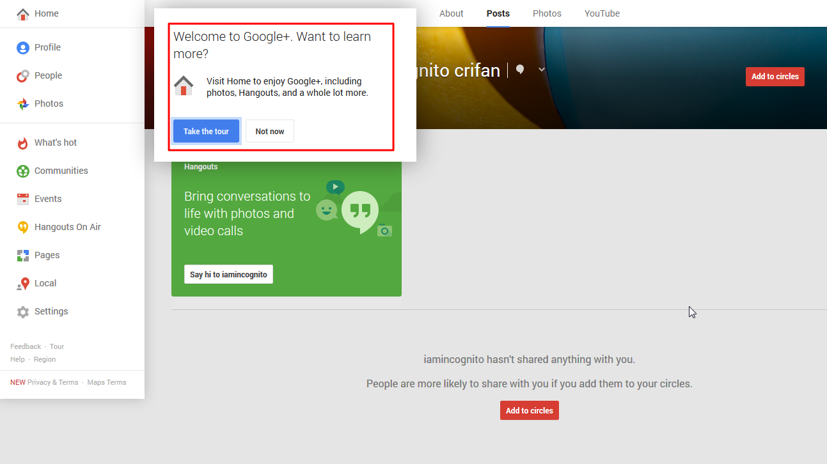Open Hangouts On Air icon
The width and height of the screenshot is (827, 464).
pyautogui.click(x=23, y=227)
